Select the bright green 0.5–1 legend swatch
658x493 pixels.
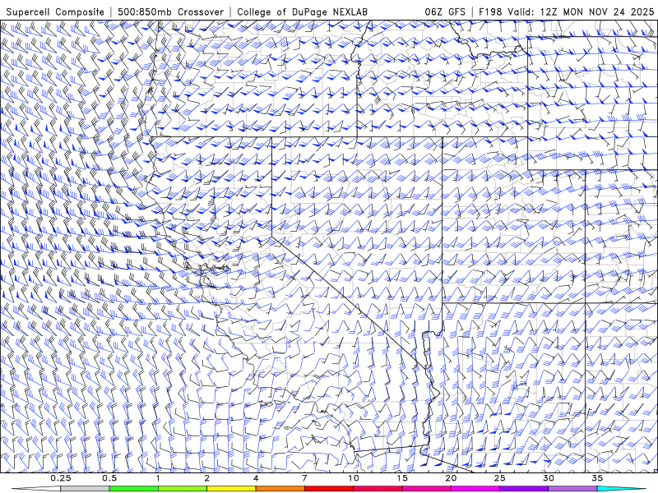[x=134, y=489]
